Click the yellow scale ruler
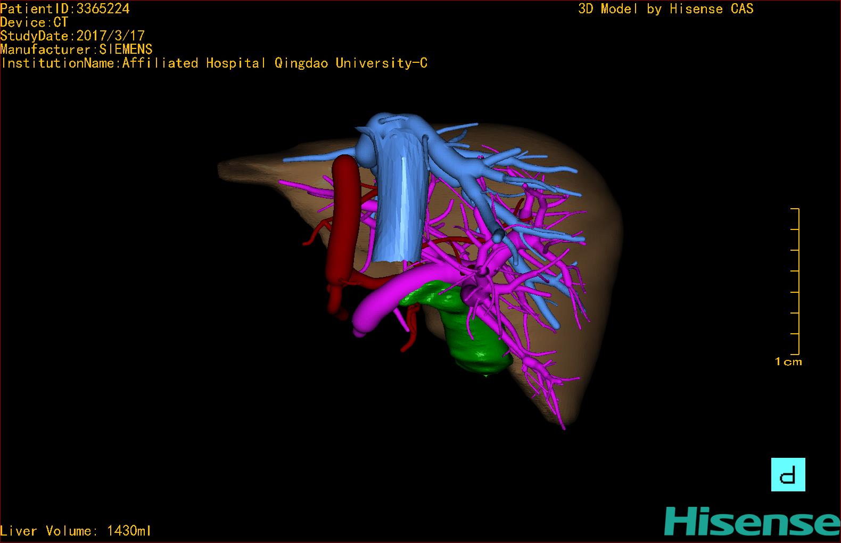The height and width of the screenshot is (543, 841). [795, 281]
